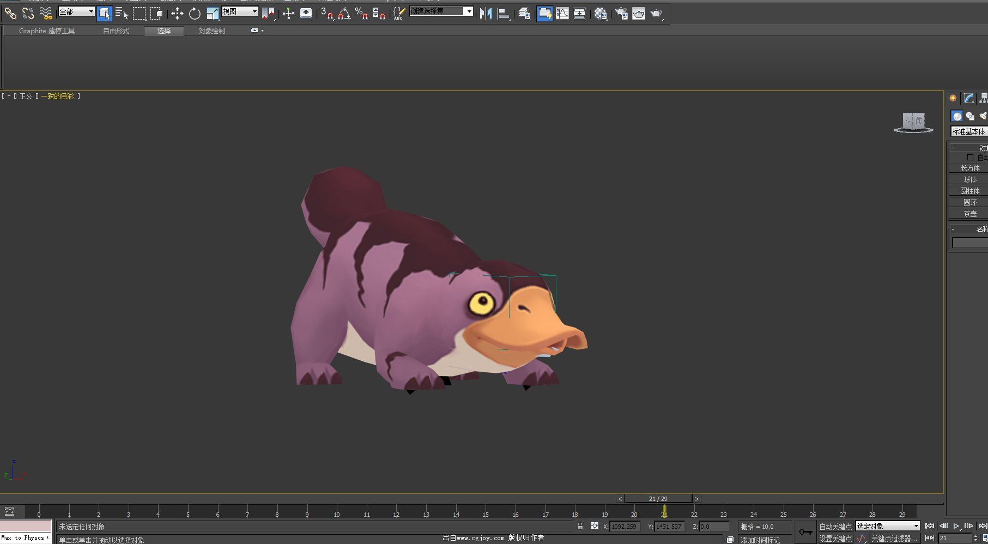Toggle the Percent Snap button
Screen dimensions: 988x544
pos(361,14)
